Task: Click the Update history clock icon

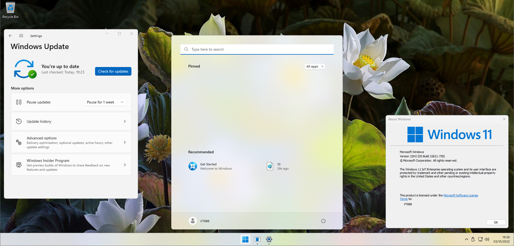Action: [x=19, y=121]
